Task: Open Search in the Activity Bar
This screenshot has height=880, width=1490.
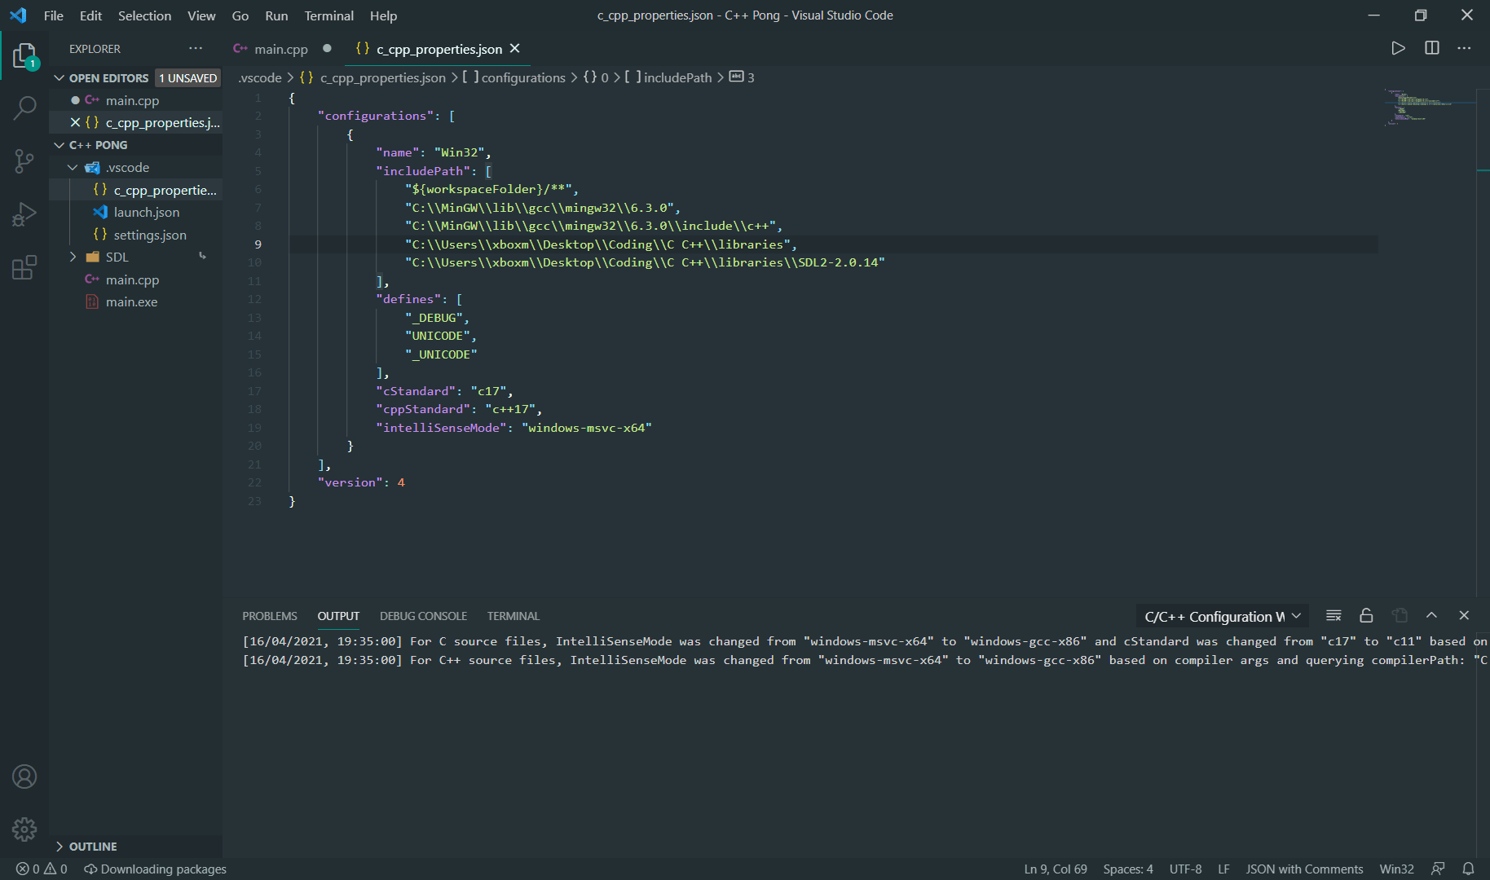Action: [x=24, y=107]
